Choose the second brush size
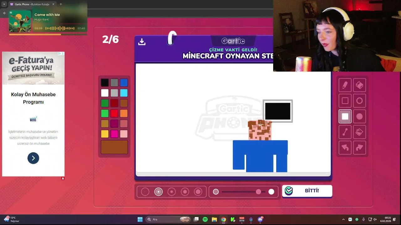The width and height of the screenshot is (401, 225). [159, 192]
